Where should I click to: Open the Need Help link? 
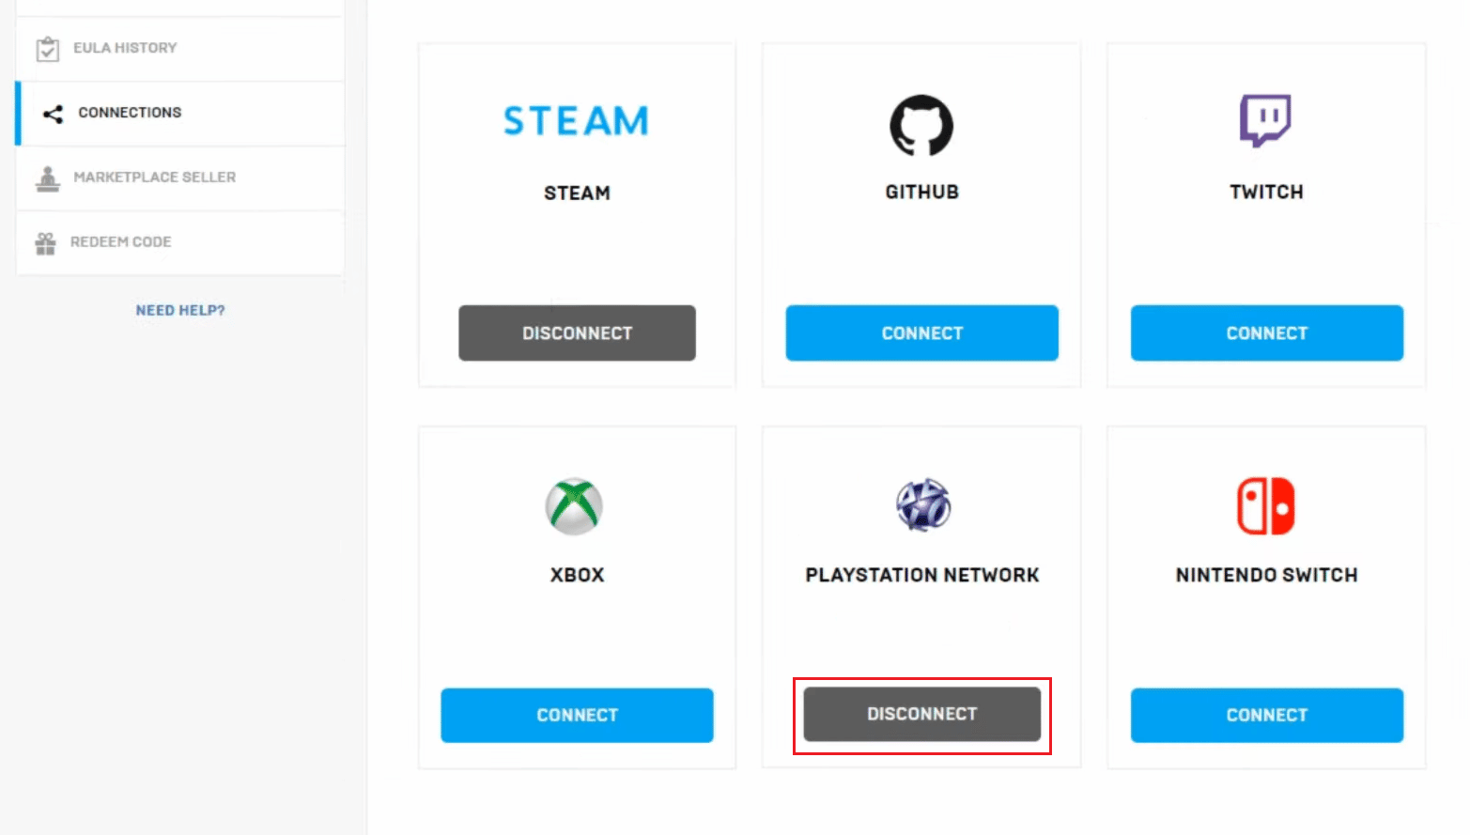point(179,310)
